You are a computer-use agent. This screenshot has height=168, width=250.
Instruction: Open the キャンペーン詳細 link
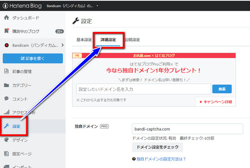pyautogui.click(x=216, y=102)
